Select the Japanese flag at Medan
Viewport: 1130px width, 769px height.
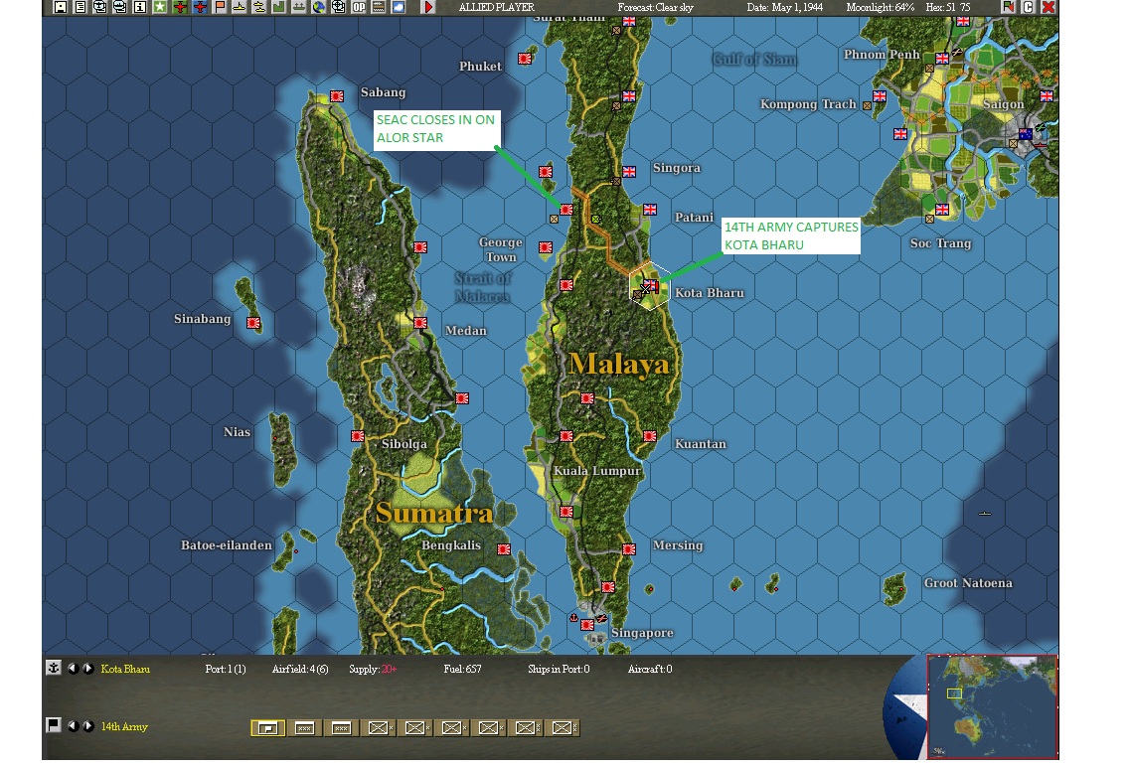420,322
